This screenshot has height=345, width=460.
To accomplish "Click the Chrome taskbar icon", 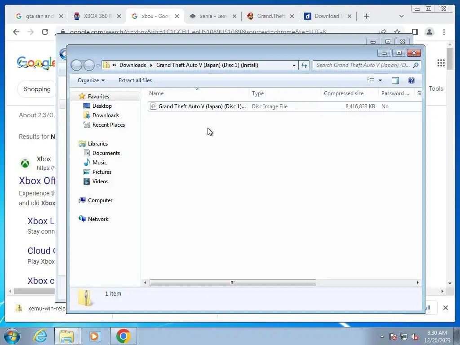I will pyautogui.click(x=123, y=336).
